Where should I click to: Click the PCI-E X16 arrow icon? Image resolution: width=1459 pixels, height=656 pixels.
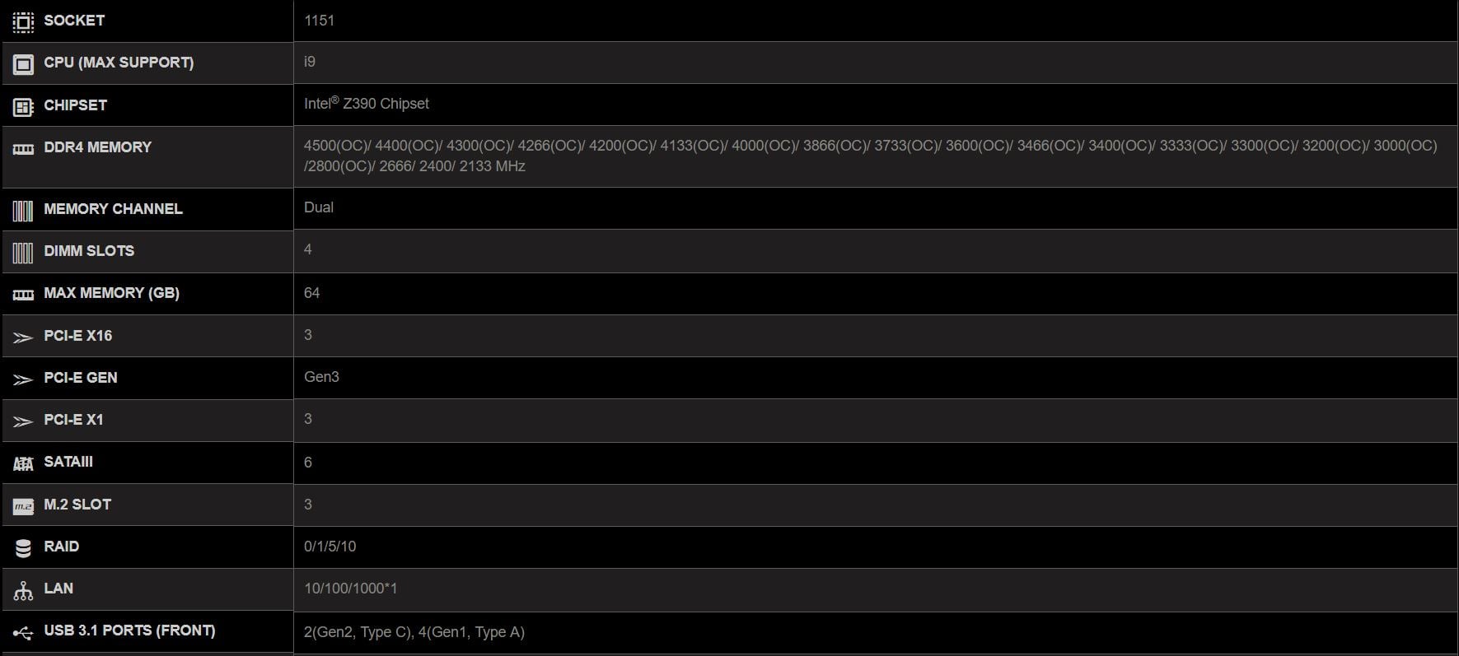click(x=23, y=337)
